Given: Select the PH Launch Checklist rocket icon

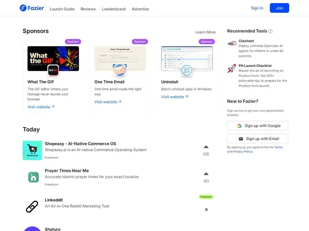Looking at the screenshot, I should [232, 68].
